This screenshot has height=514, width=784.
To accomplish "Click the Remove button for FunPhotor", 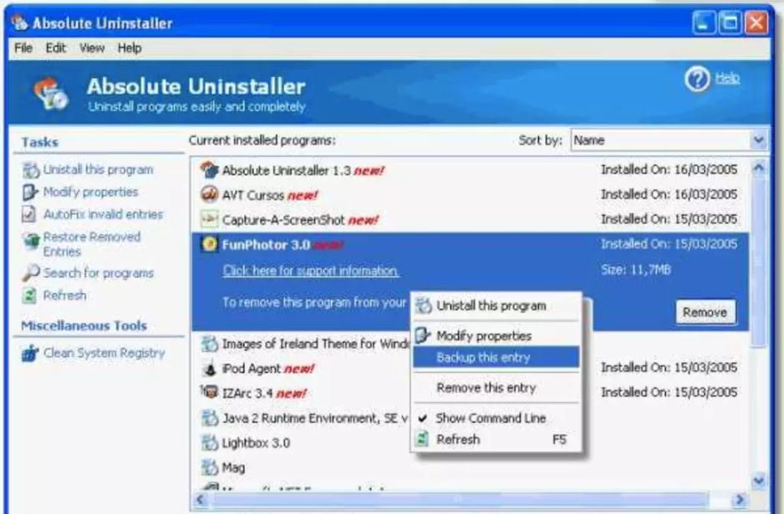I will [705, 312].
